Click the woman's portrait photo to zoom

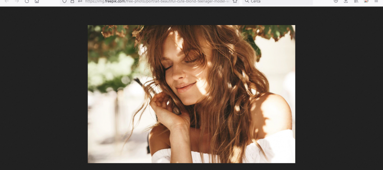(191, 94)
